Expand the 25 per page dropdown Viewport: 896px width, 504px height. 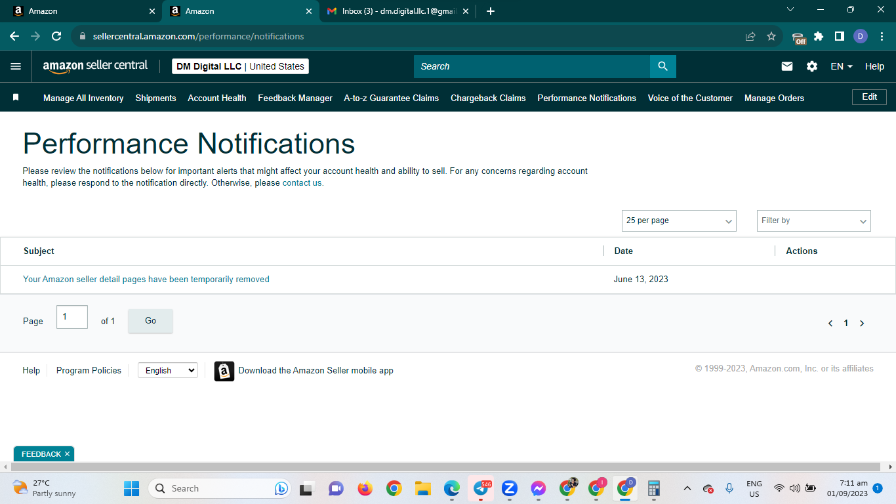679,220
